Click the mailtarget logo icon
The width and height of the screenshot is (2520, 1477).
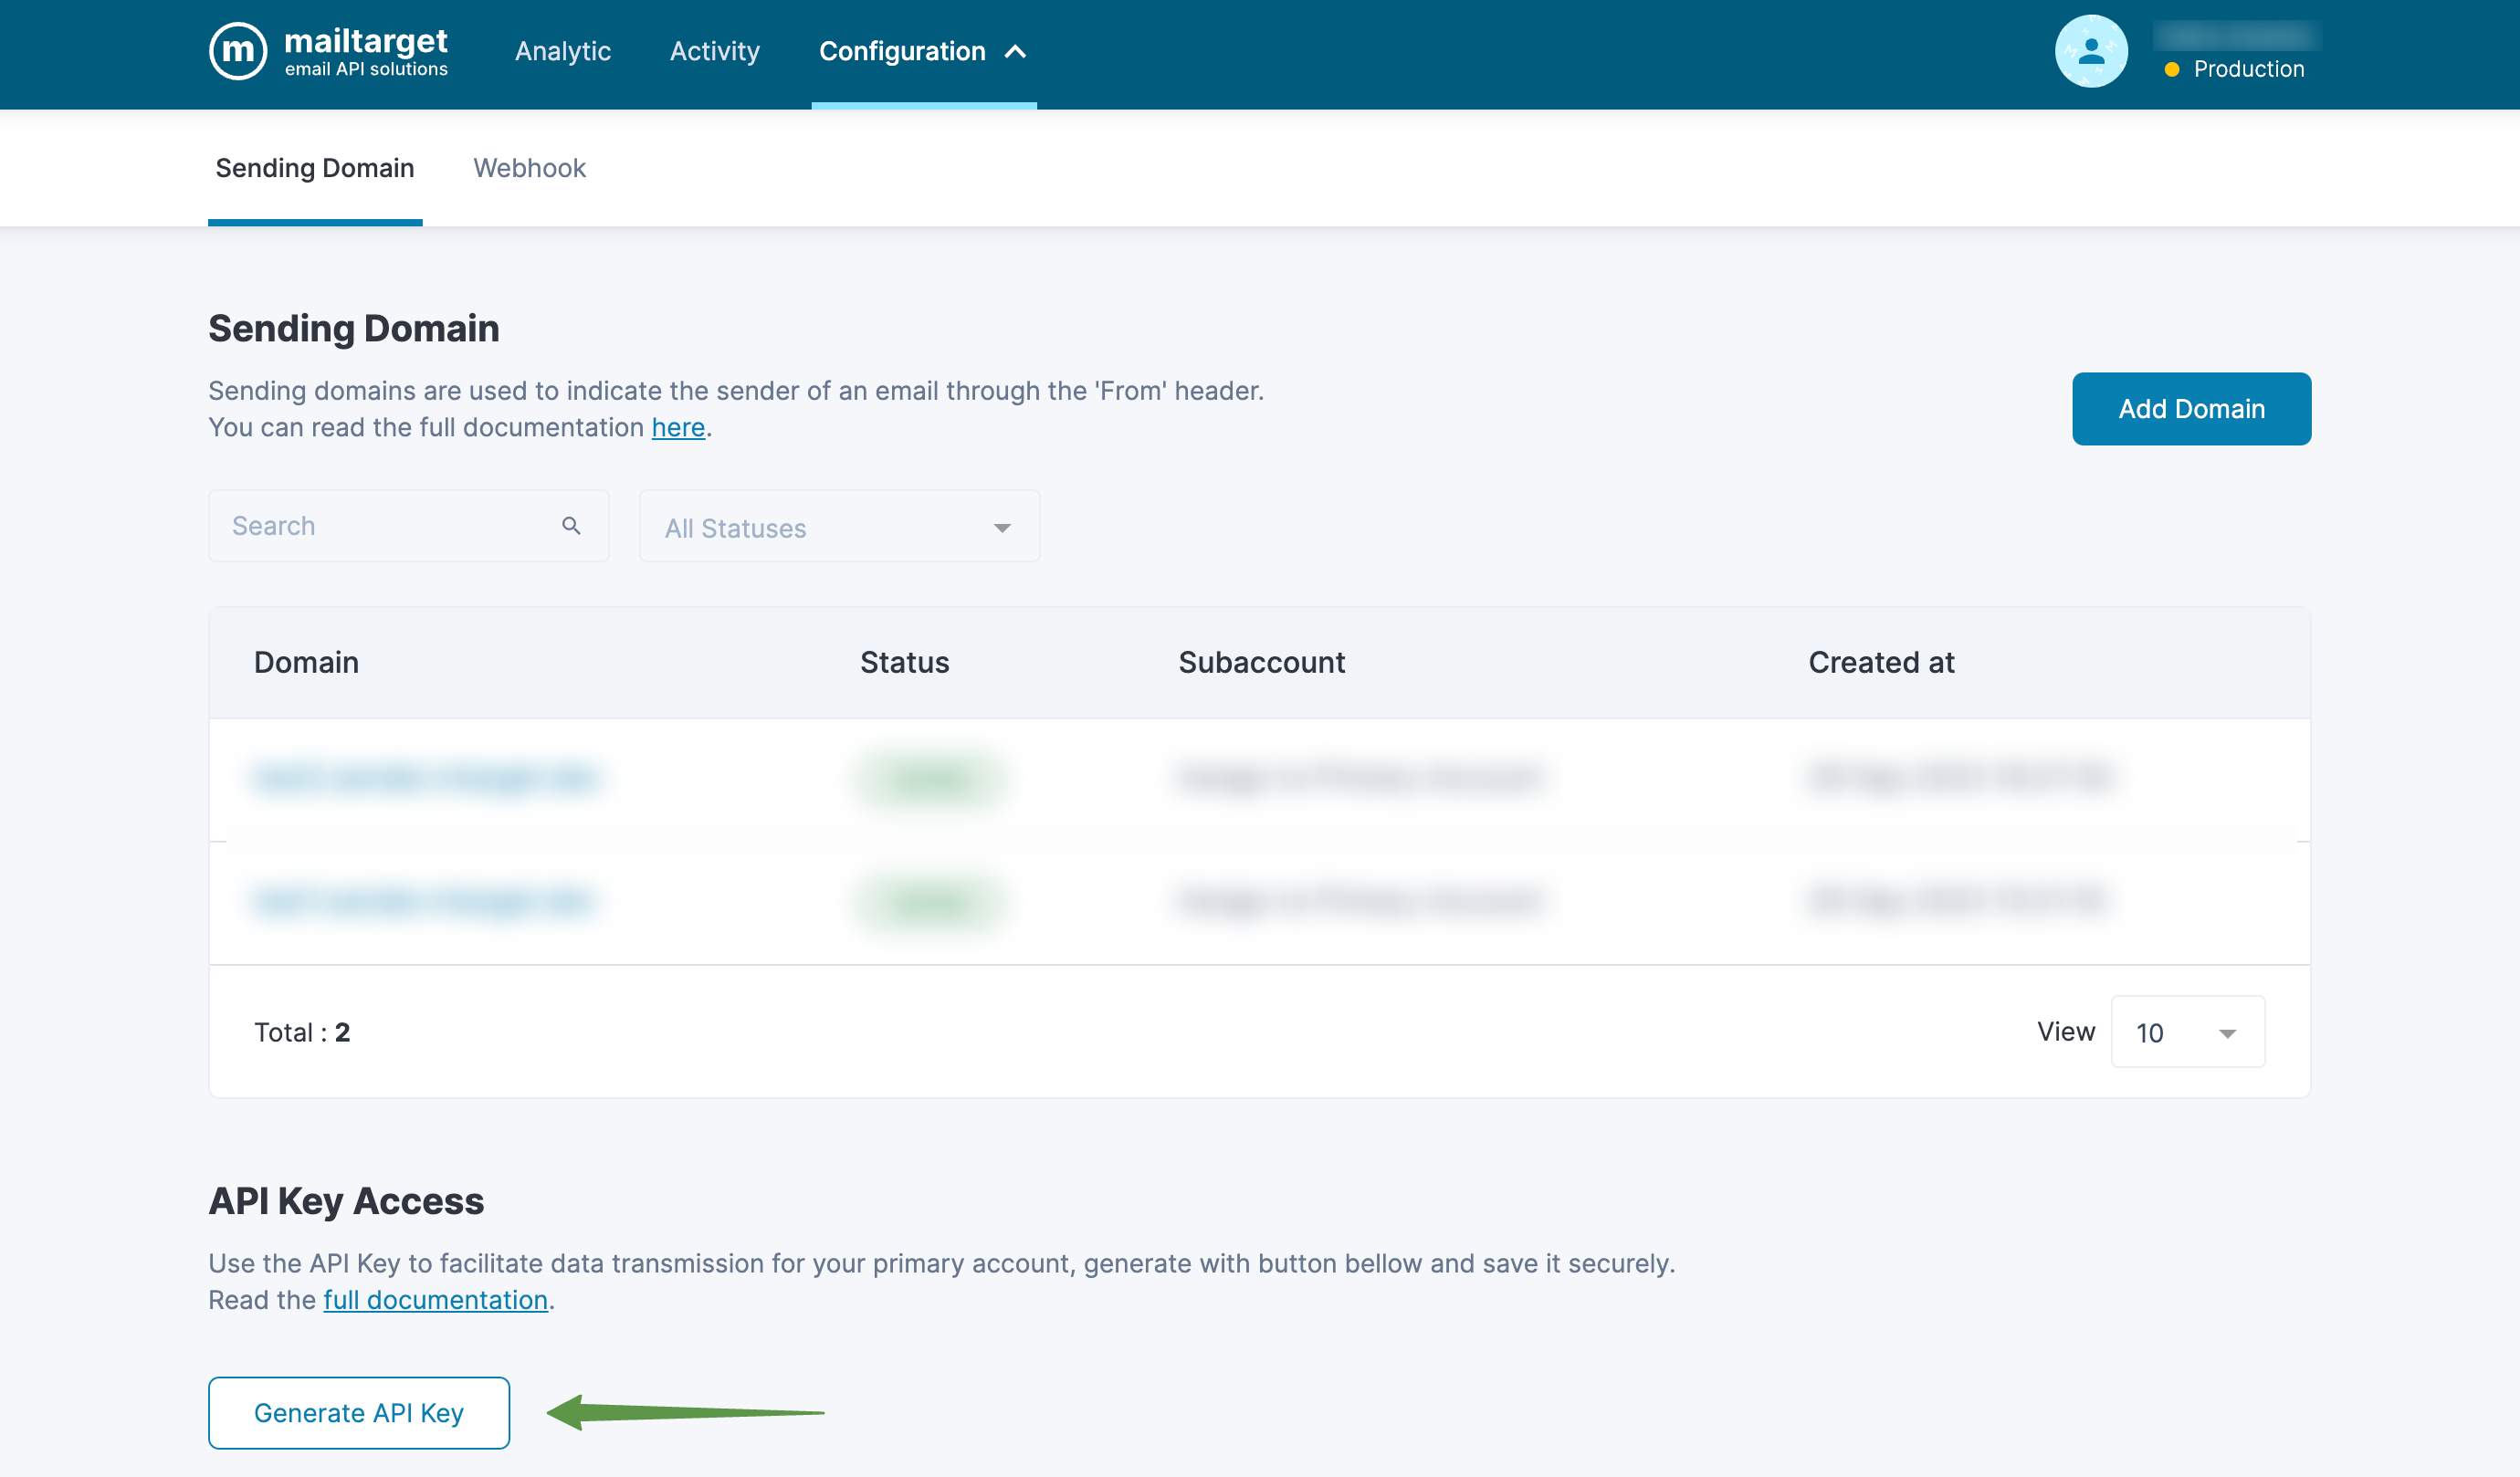click(x=238, y=51)
